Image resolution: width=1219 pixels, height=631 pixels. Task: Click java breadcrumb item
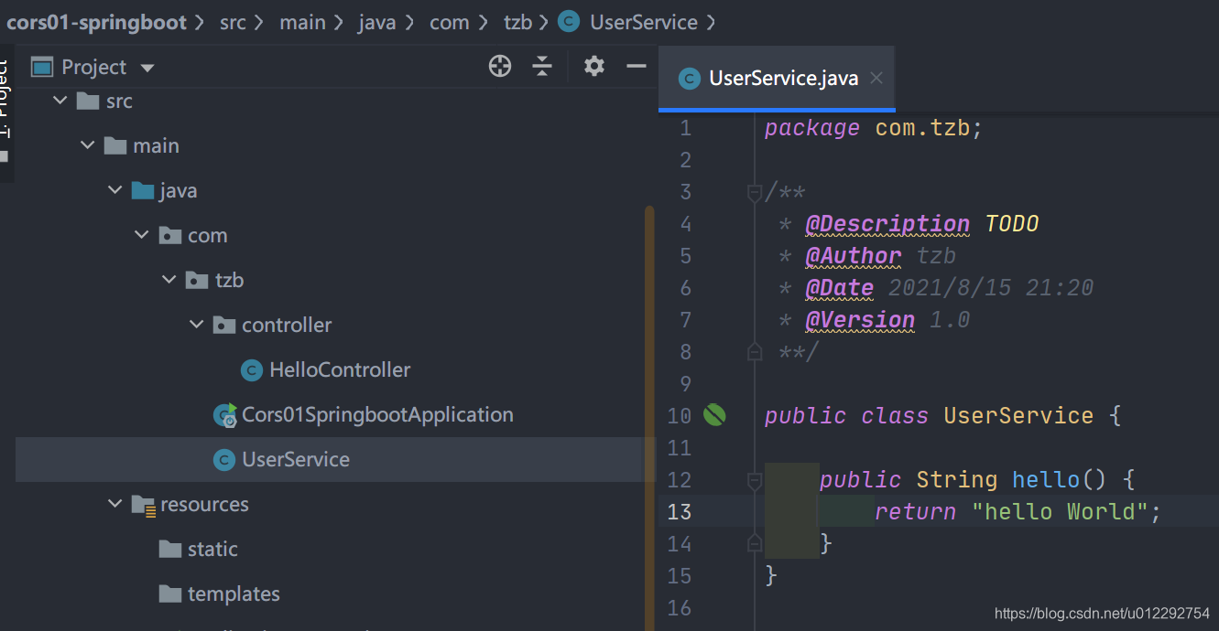coord(377,22)
